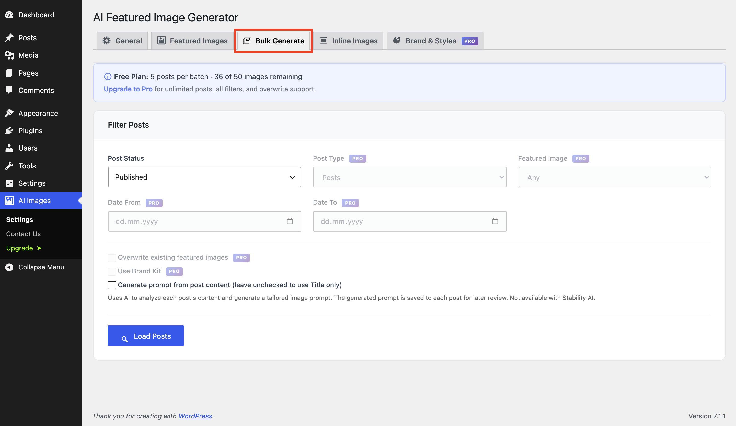Open the Post Status dropdown
736x426 pixels.
pyautogui.click(x=204, y=177)
